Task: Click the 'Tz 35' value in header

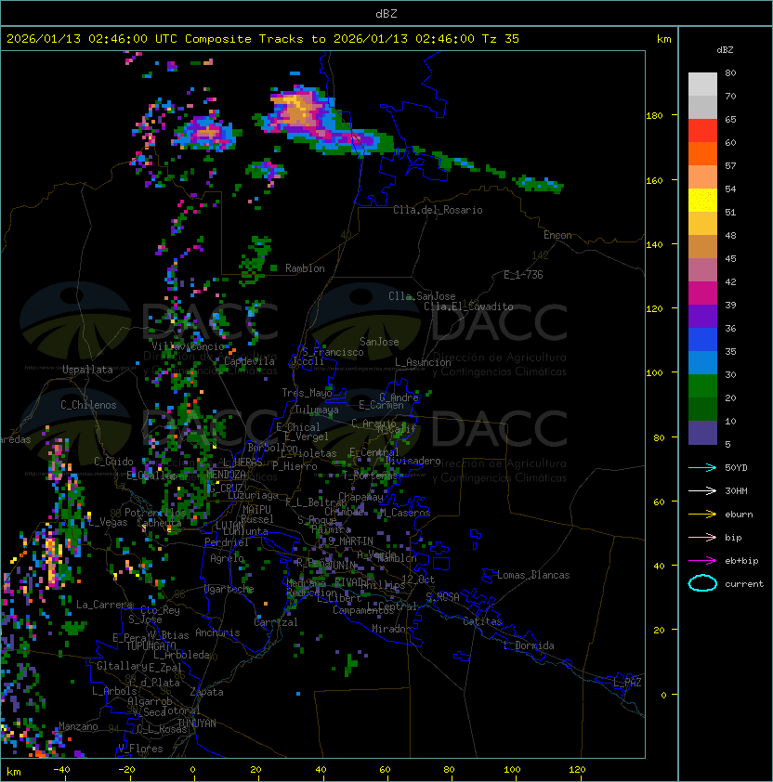Action: 501,39
